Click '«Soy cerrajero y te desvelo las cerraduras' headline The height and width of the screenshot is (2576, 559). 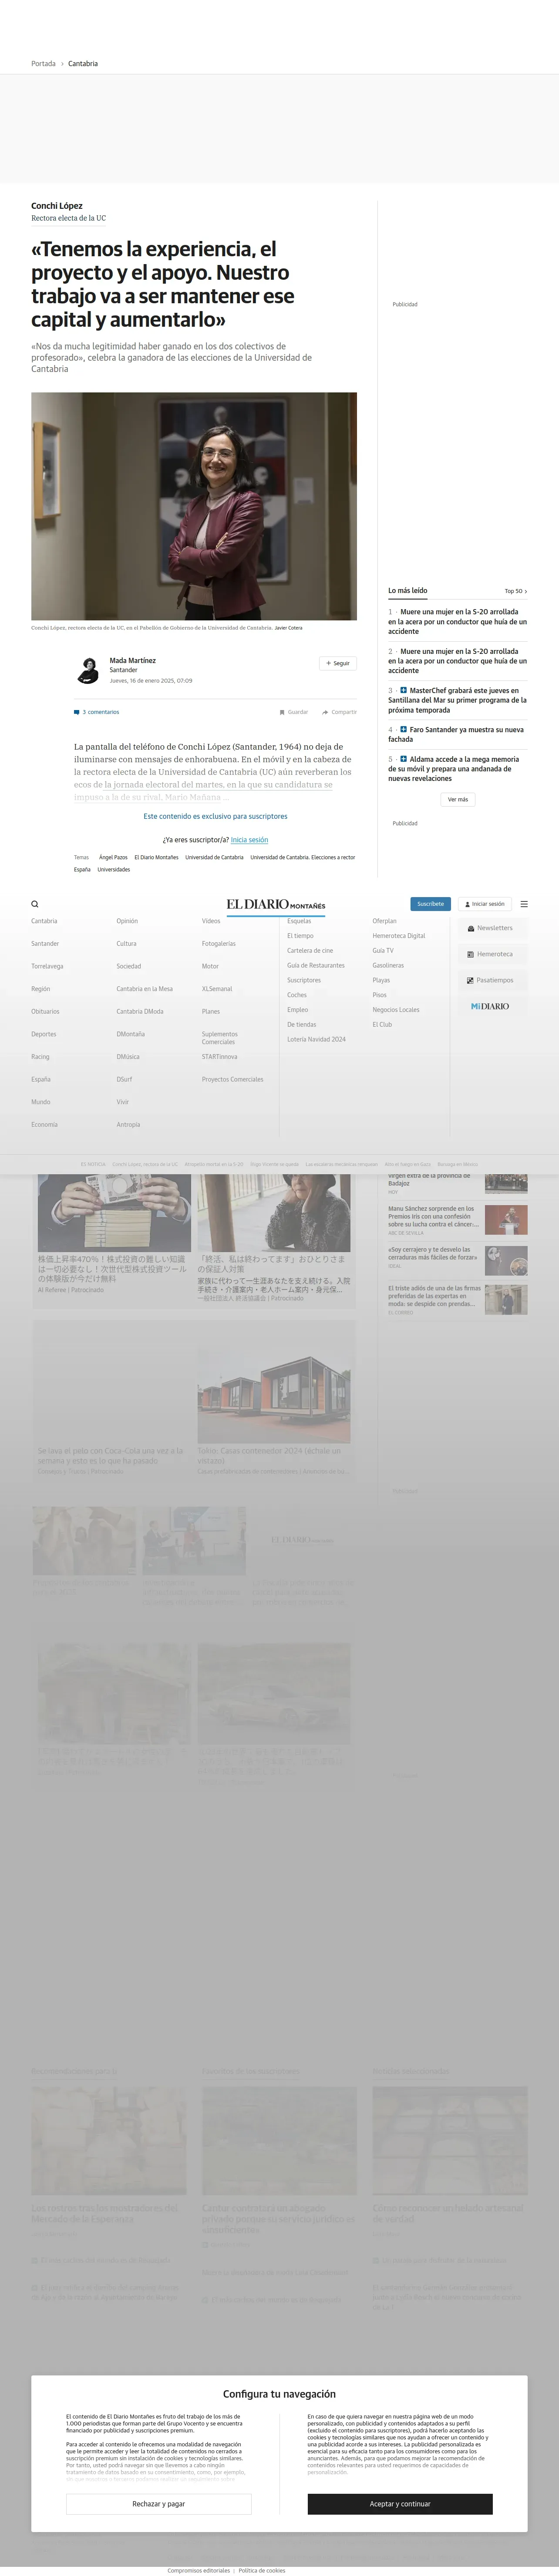(x=433, y=1253)
